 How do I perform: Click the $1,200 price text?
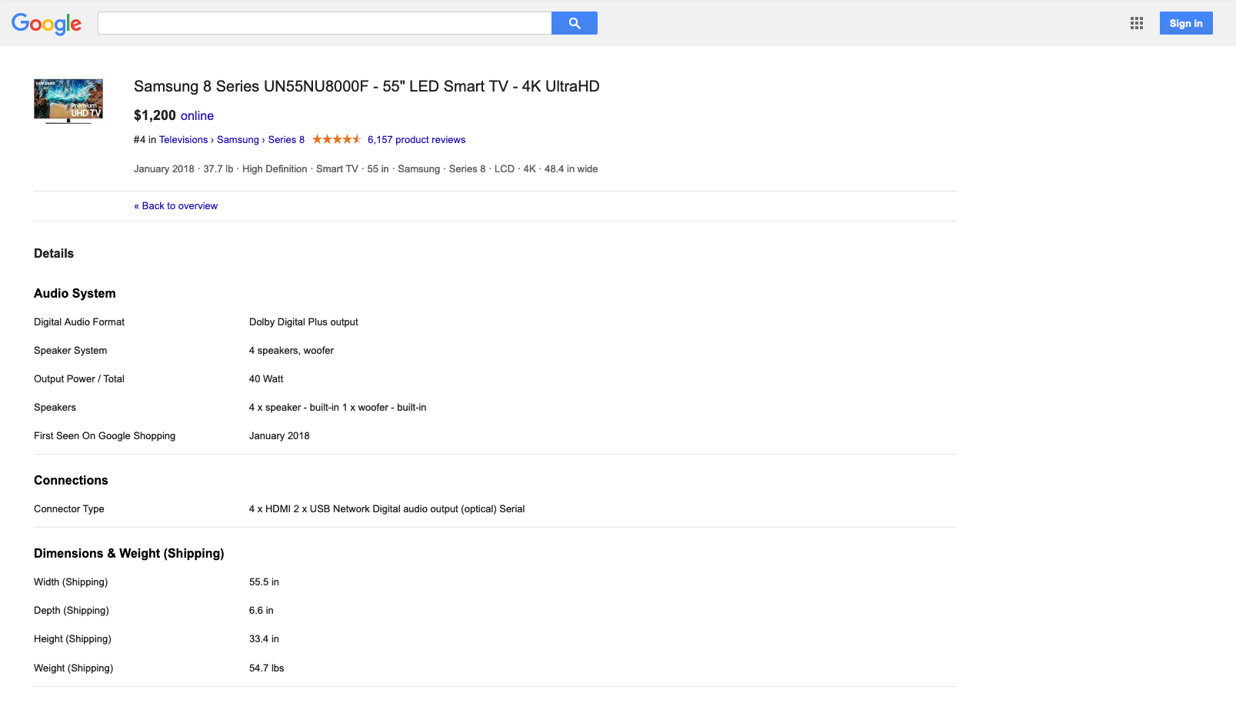155,115
